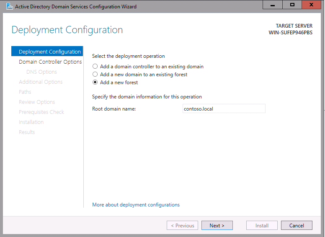Select Prerequisites Check in the sidebar
The width and height of the screenshot is (325, 237).
41,112
